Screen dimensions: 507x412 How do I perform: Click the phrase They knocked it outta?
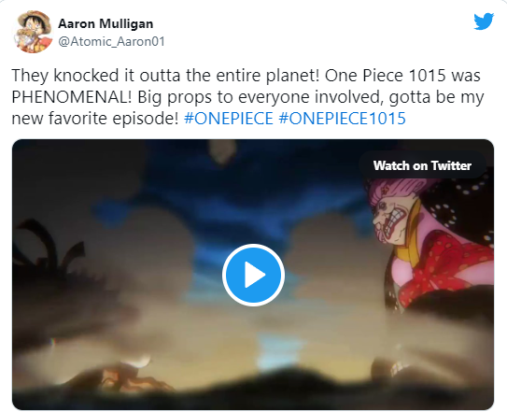tap(96, 76)
